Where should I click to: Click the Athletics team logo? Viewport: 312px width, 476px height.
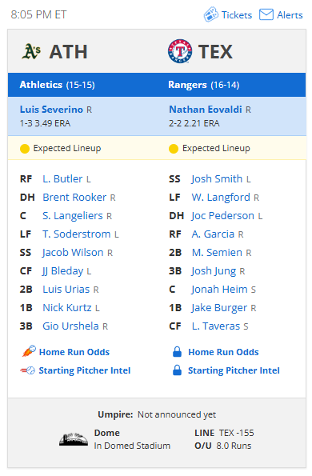click(31, 51)
